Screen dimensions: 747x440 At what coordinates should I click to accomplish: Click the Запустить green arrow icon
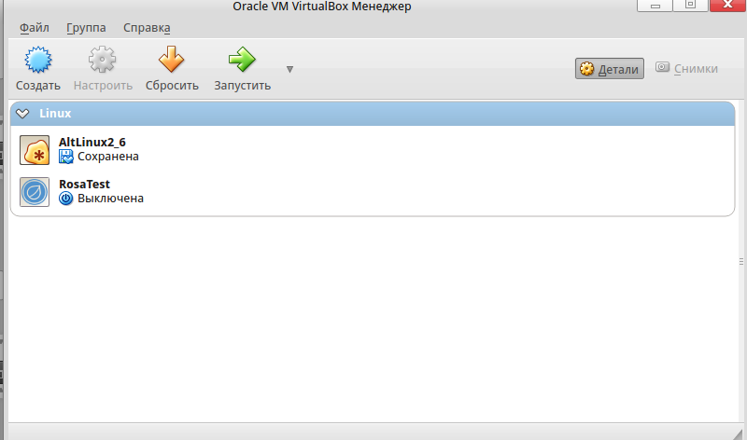[242, 60]
